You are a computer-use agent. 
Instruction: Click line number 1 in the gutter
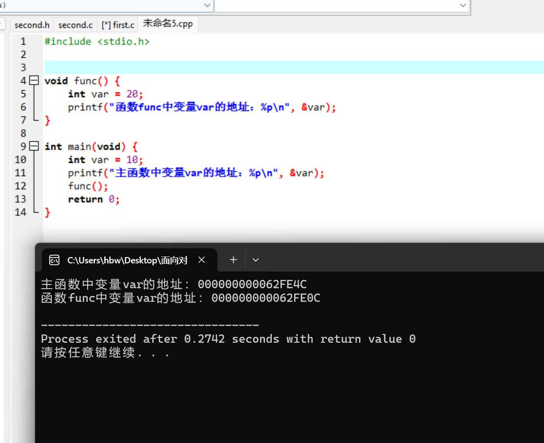click(x=23, y=41)
